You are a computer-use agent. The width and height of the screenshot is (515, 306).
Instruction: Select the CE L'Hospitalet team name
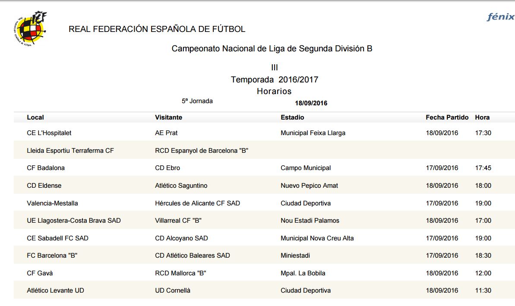click(49, 133)
